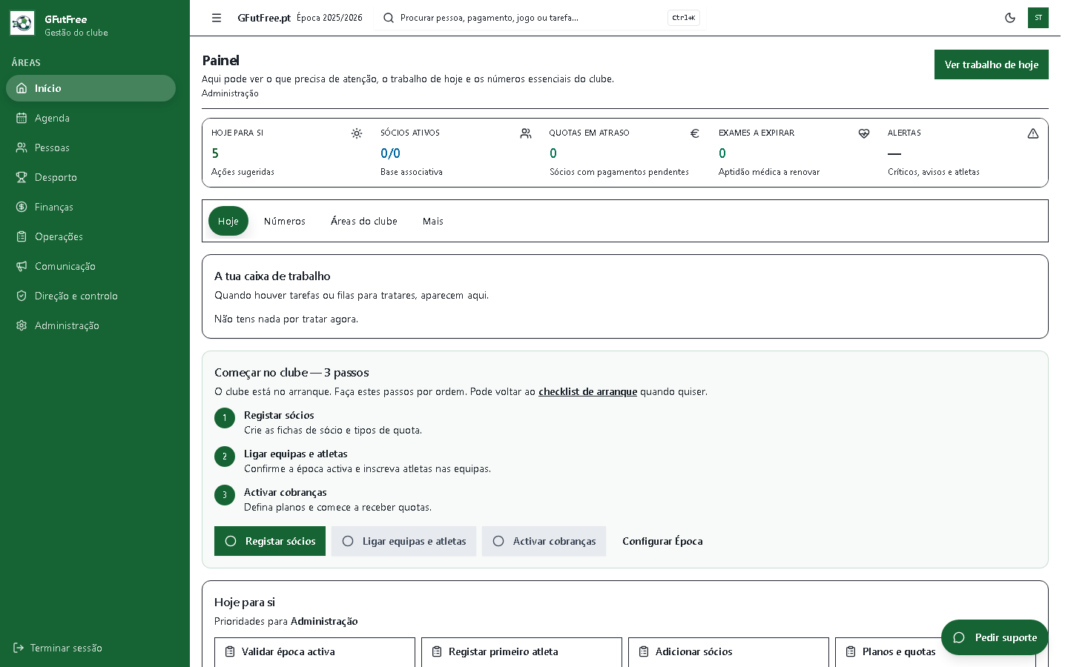Go to Comunicação section
The width and height of the screenshot is (1068, 667).
coord(90,266)
